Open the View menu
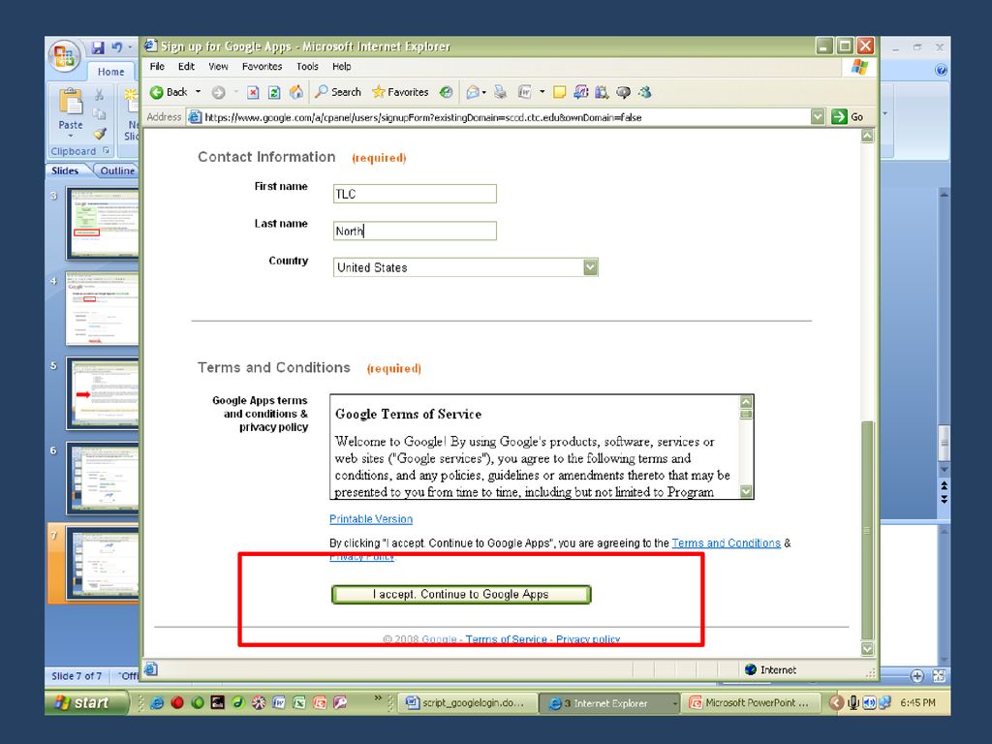Screen dimensions: 992x744 tap(218, 67)
